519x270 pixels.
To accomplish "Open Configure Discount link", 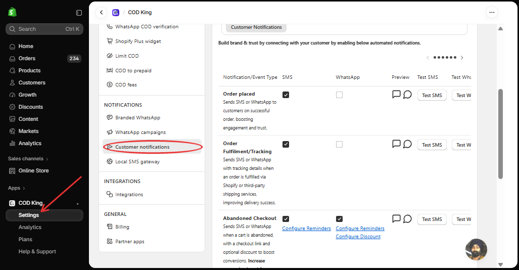I will coord(358,237).
